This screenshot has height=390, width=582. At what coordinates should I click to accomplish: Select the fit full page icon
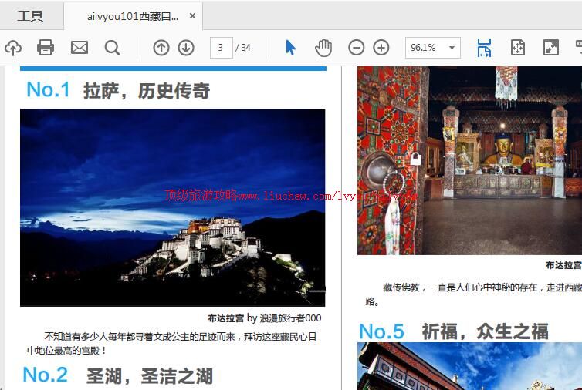[518, 48]
